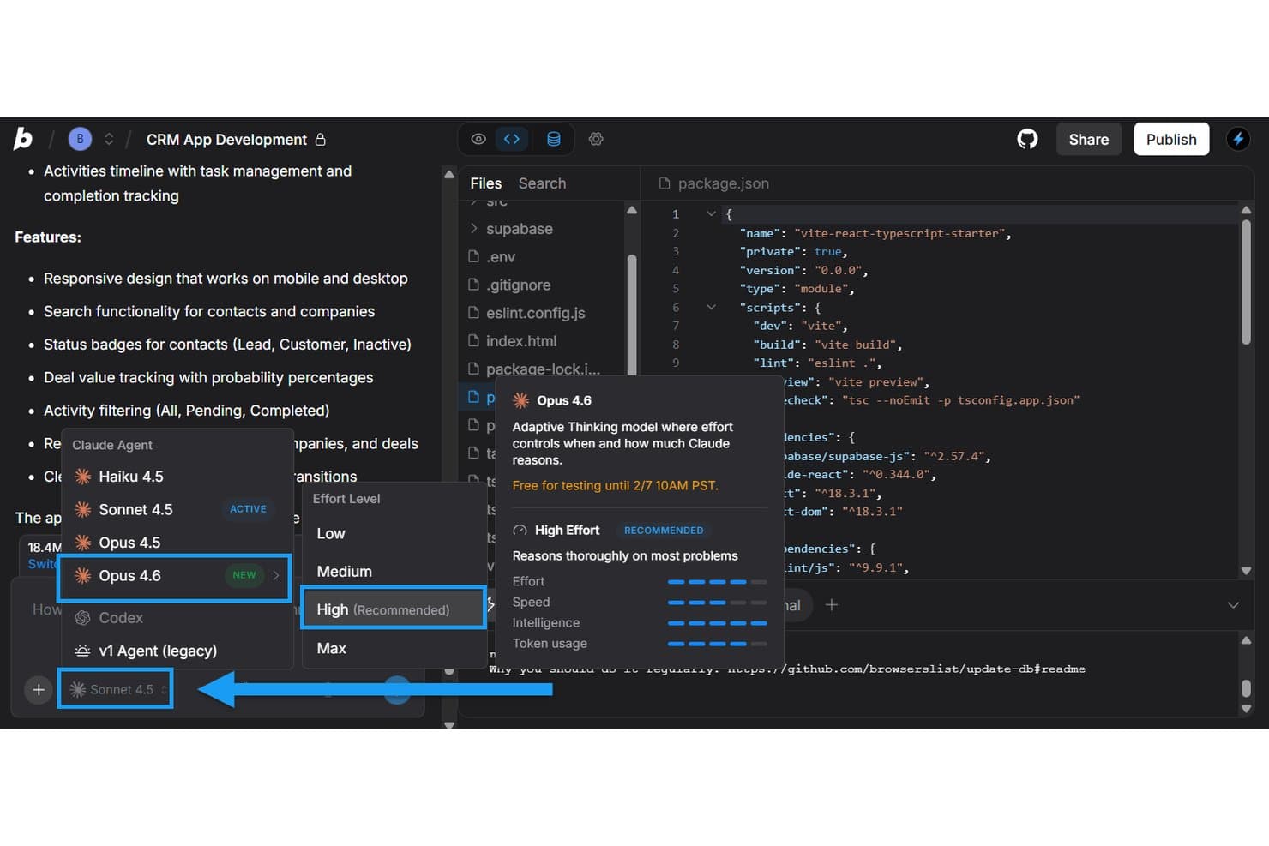Click the Share button
This screenshot has height=846, width=1269.
point(1089,139)
